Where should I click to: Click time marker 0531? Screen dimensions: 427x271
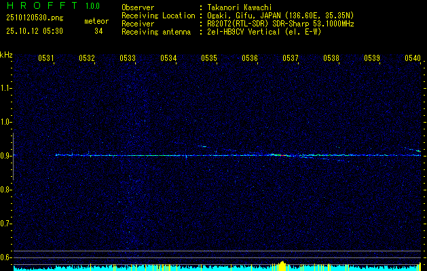(x=45, y=58)
